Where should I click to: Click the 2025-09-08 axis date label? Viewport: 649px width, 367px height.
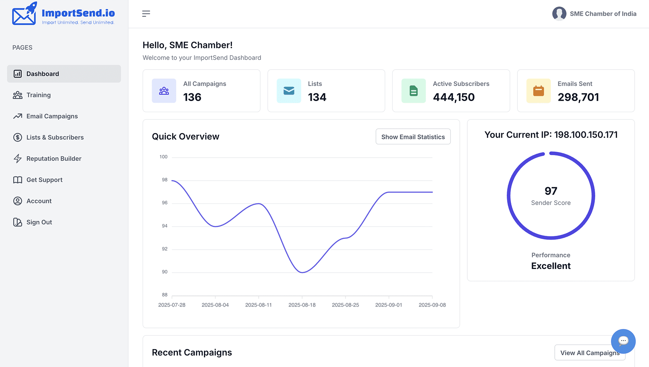(x=432, y=305)
